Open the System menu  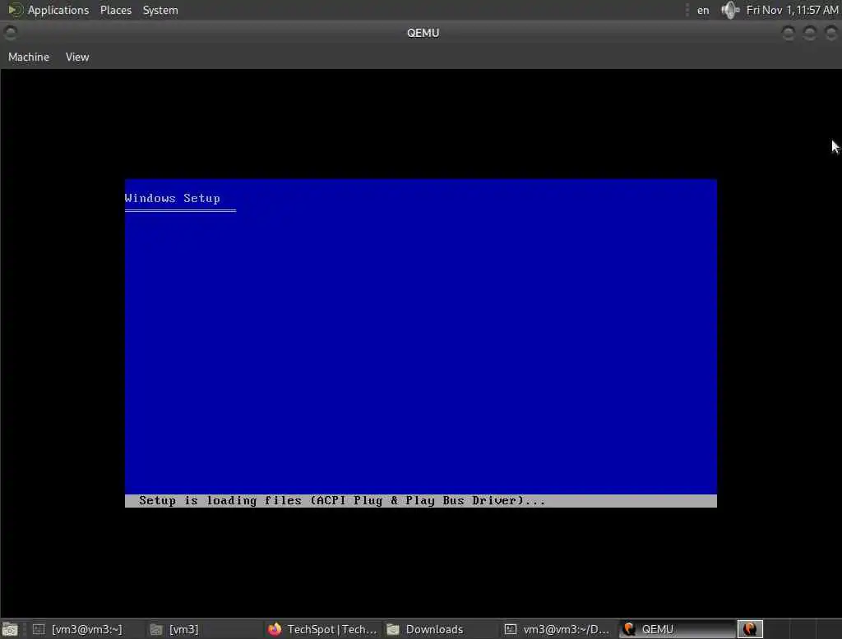pyautogui.click(x=160, y=10)
